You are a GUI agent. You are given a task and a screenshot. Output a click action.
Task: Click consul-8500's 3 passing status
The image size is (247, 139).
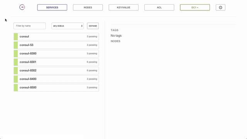[92, 88]
